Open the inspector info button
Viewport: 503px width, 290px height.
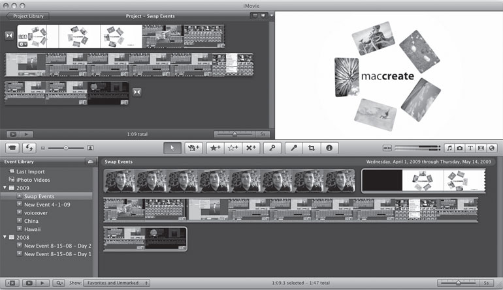click(x=329, y=148)
